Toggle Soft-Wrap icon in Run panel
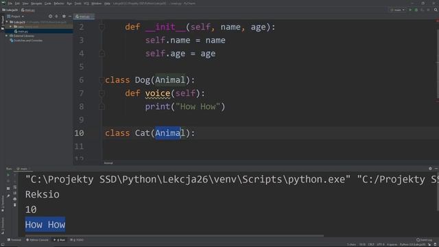This screenshot has width=439, height=247. click(15, 187)
